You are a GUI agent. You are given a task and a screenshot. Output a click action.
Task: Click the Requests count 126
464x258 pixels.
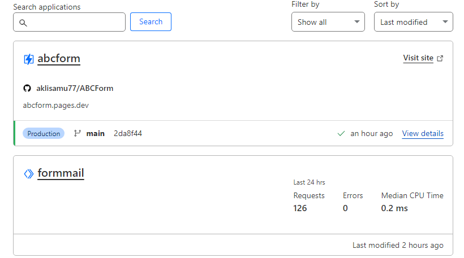click(300, 208)
